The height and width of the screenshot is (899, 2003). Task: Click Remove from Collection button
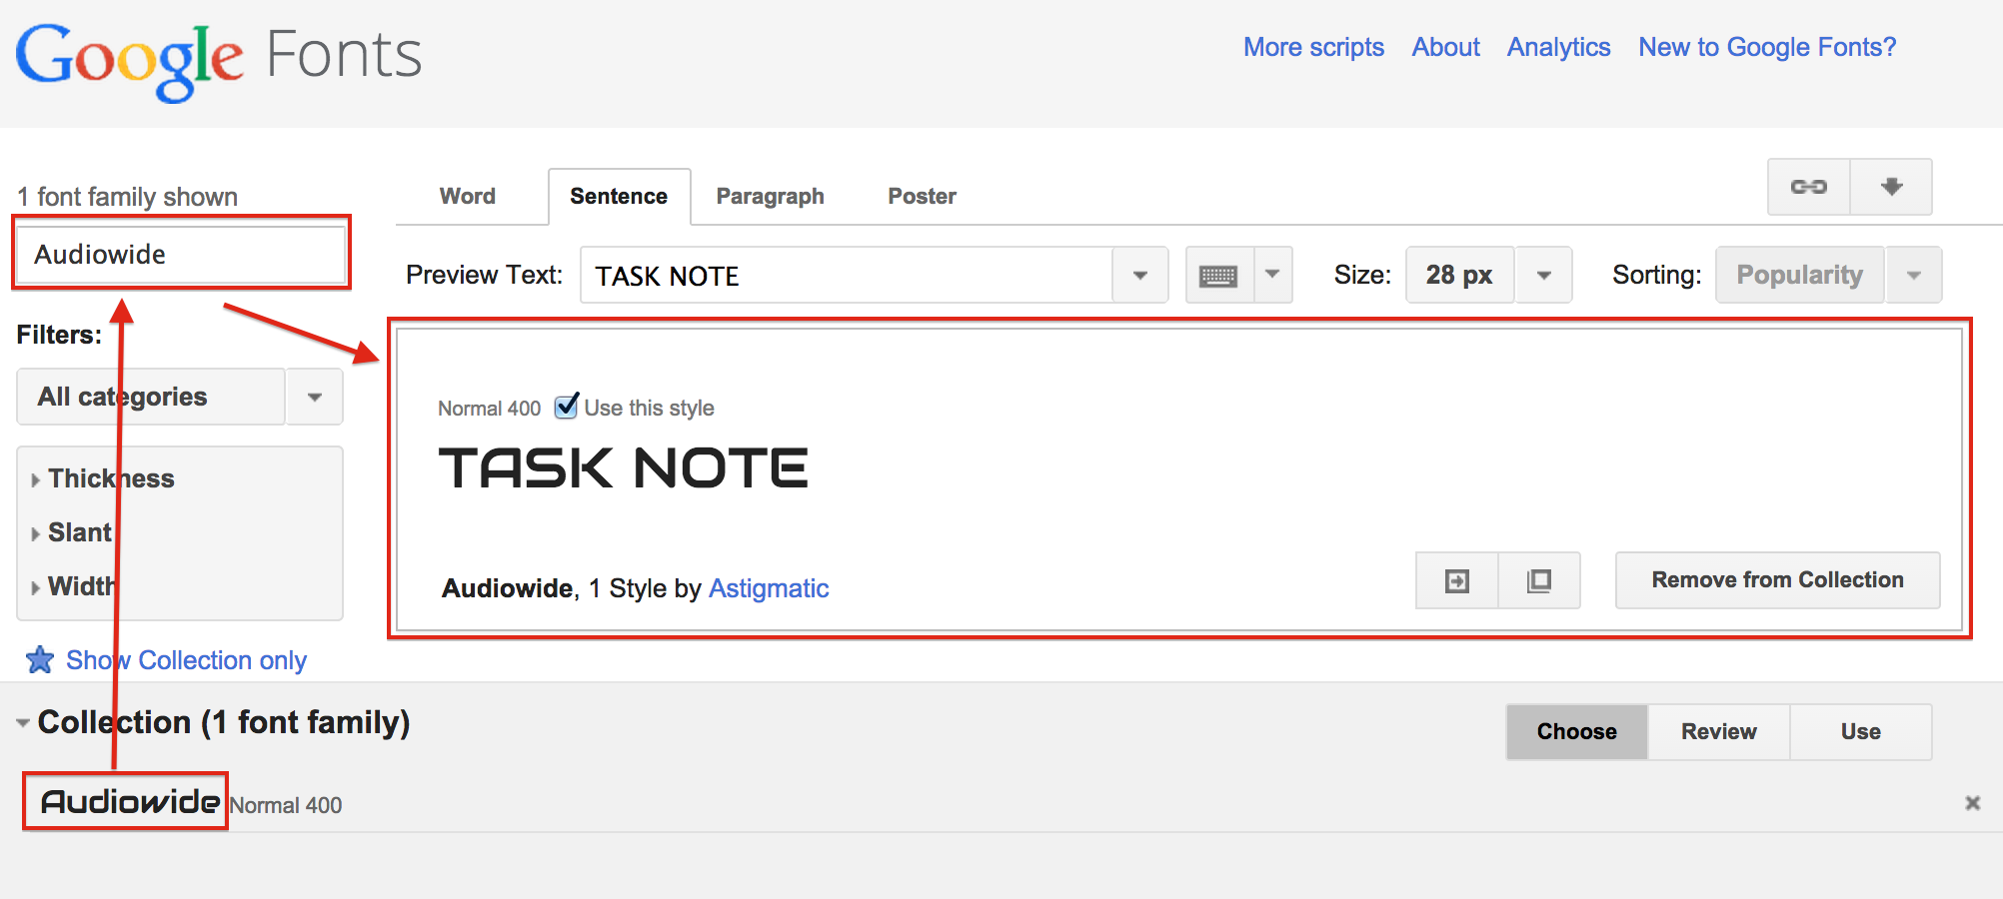pyautogui.click(x=1778, y=580)
